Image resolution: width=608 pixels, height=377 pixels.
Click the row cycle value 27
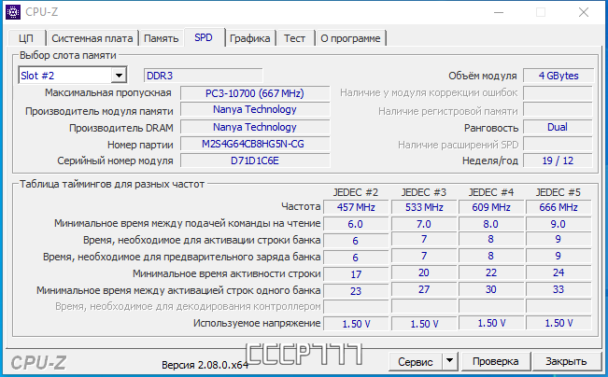coord(424,290)
